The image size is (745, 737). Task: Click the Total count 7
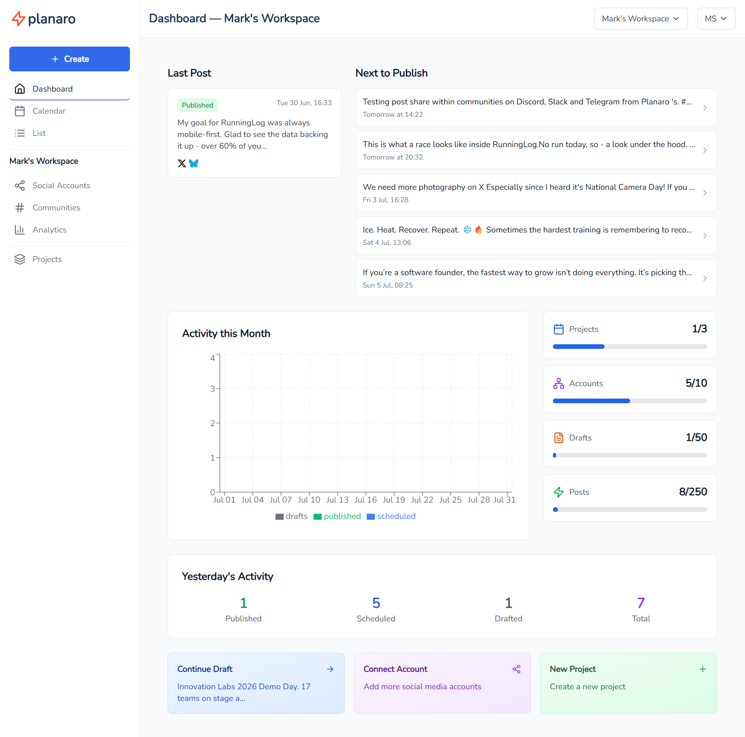pos(641,603)
